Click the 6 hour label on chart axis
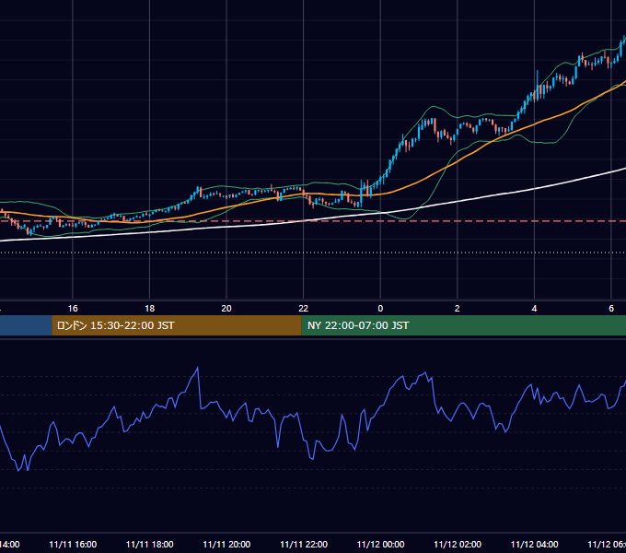 point(611,309)
